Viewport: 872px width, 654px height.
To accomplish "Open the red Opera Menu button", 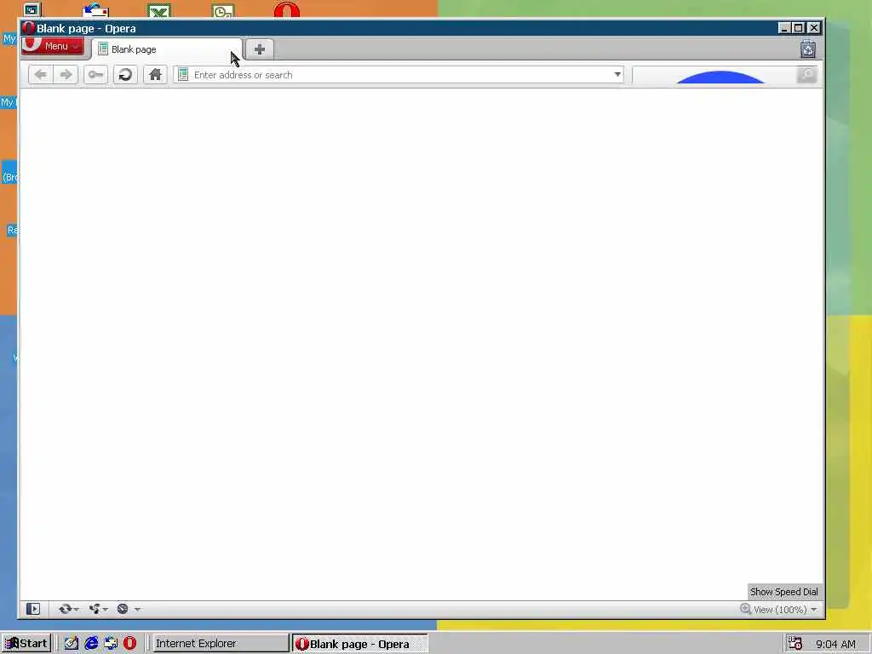I will [x=53, y=46].
